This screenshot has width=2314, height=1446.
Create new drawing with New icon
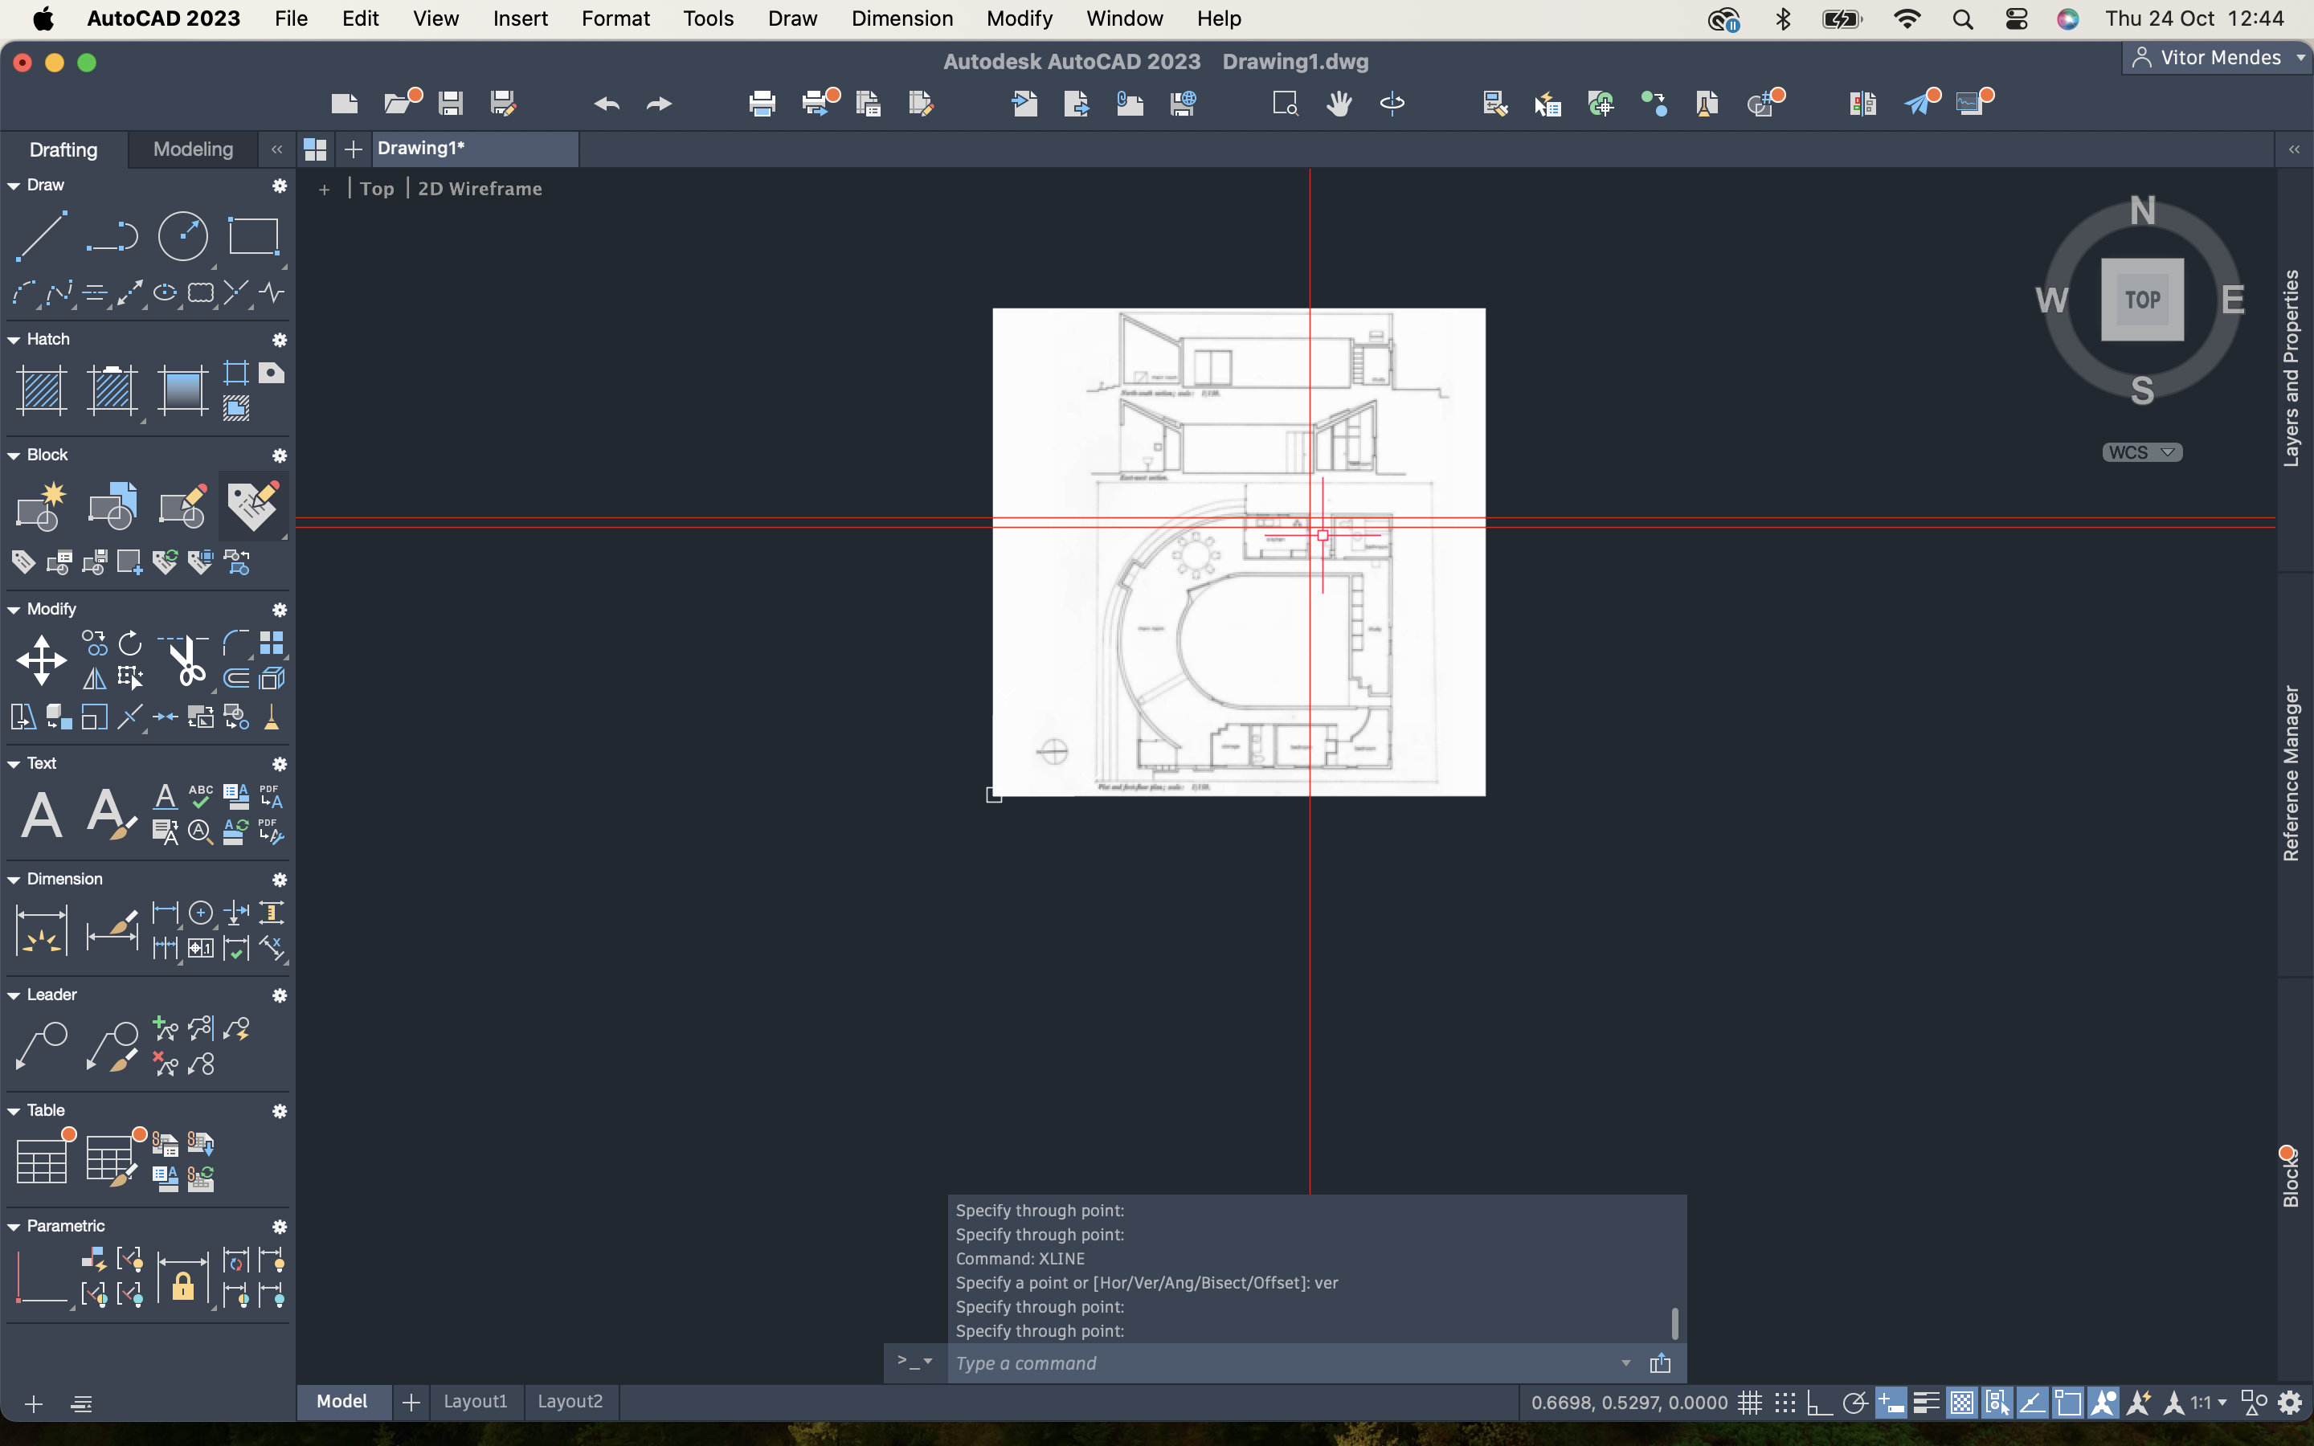pos(344,104)
